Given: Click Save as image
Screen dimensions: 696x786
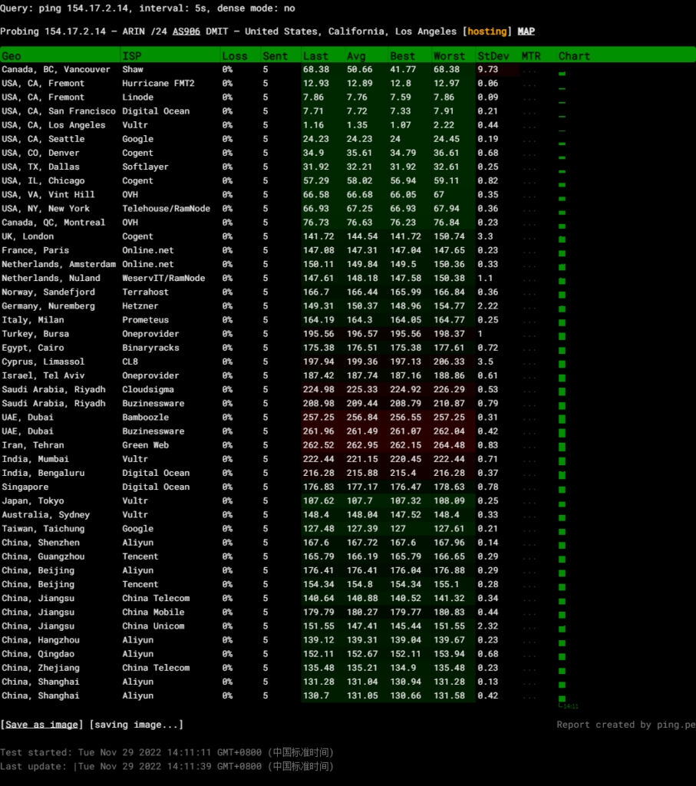Looking at the screenshot, I should [42, 725].
